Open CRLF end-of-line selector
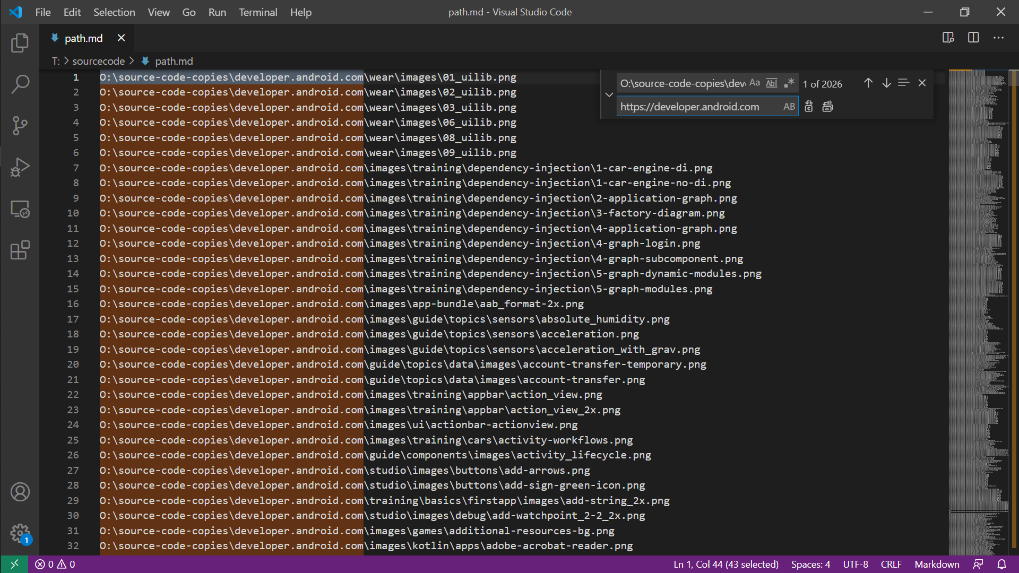 click(x=891, y=564)
